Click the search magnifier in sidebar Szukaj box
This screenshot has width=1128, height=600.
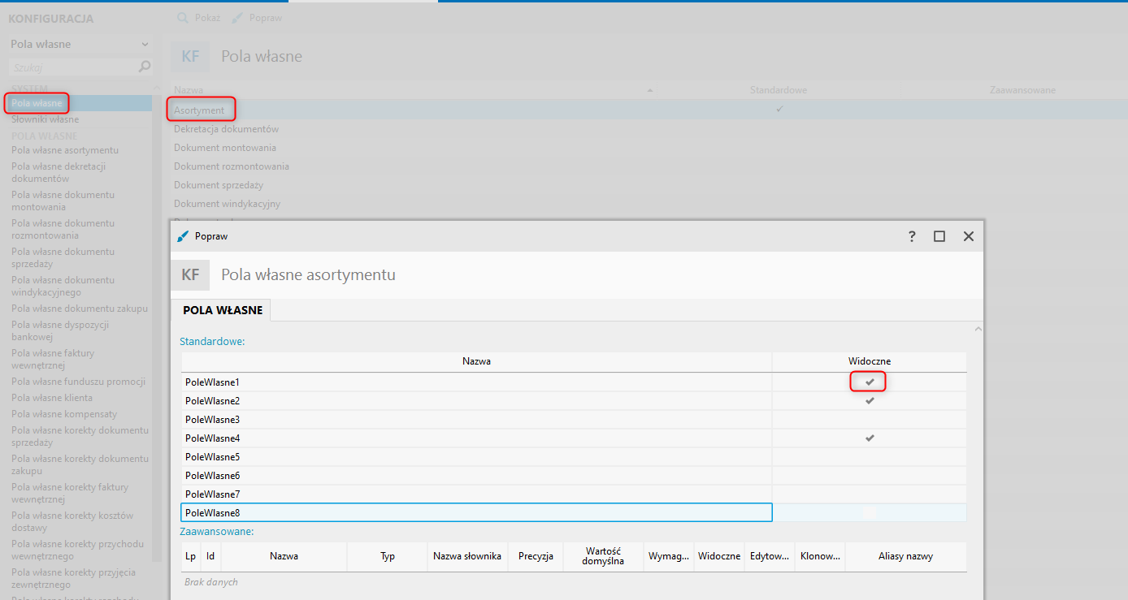point(145,67)
